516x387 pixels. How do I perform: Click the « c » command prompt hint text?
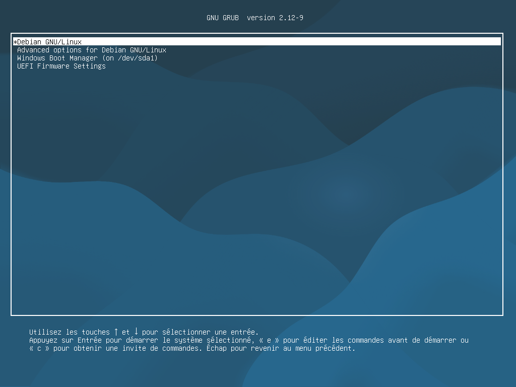point(39,348)
